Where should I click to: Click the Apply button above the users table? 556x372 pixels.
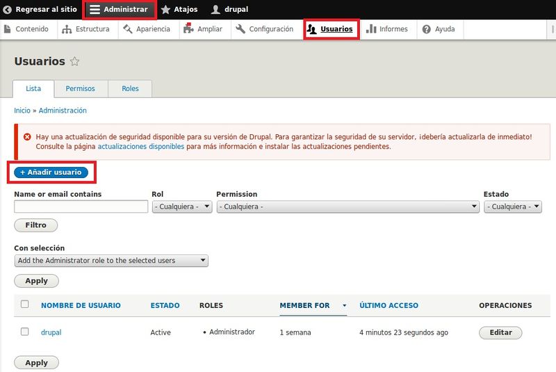coord(37,281)
